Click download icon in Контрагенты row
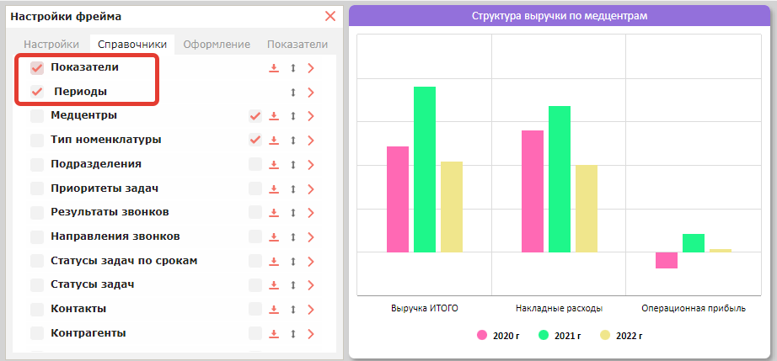The image size is (777, 361). click(x=274, y=334)
